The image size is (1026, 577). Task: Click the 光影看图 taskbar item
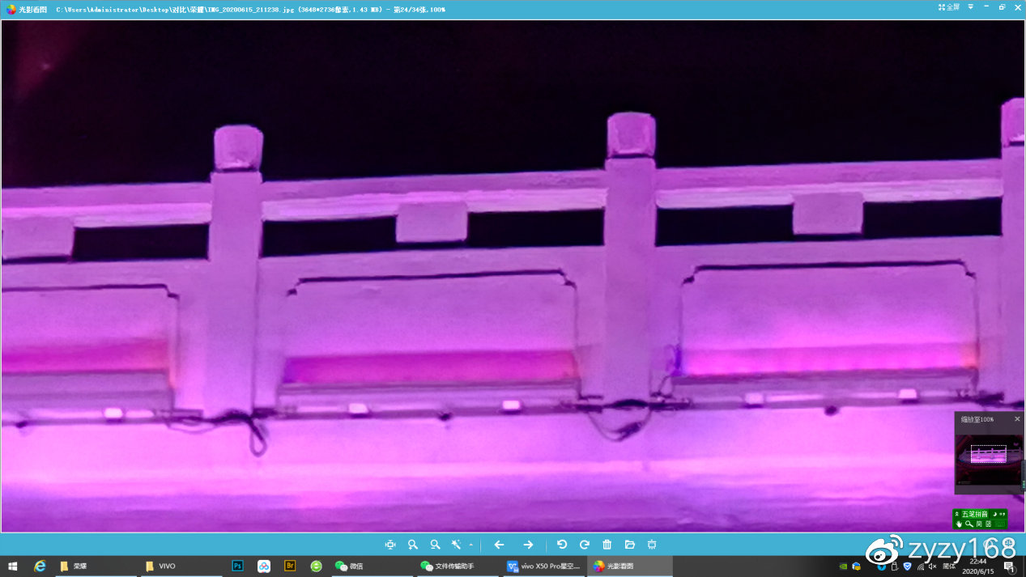point(630,566)
